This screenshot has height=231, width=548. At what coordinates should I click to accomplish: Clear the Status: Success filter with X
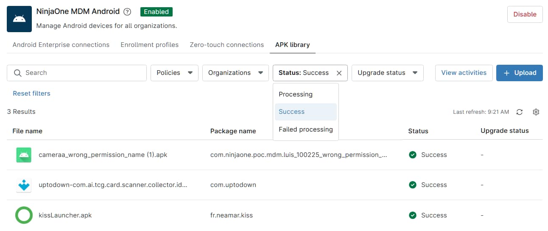pyautogui.click(x=339, y=73)
